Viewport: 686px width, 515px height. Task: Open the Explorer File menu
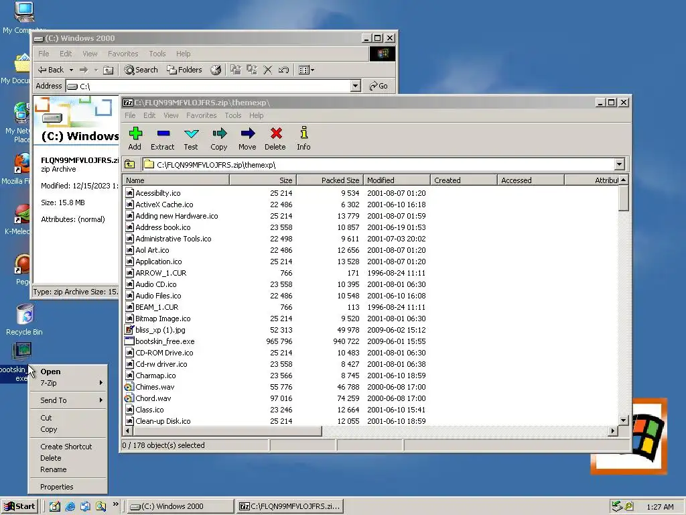point(44,54)
